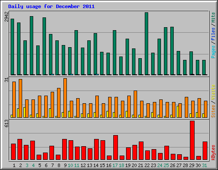Image resolution: width=218 pixels, height=170 pixels.
Task: Click day 15 on the date axis
Action: (102, 165)
